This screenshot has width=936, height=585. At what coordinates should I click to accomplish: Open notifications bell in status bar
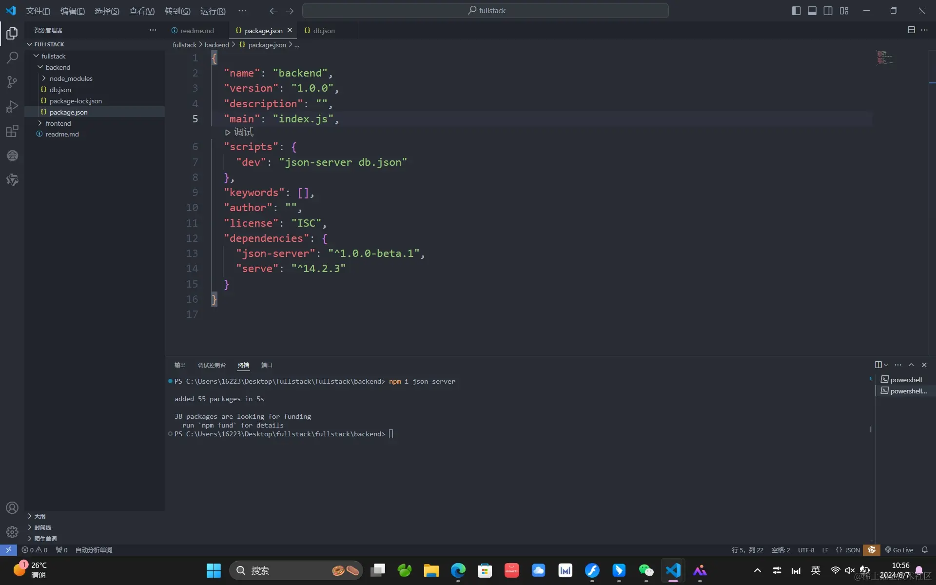pos(925,550)
